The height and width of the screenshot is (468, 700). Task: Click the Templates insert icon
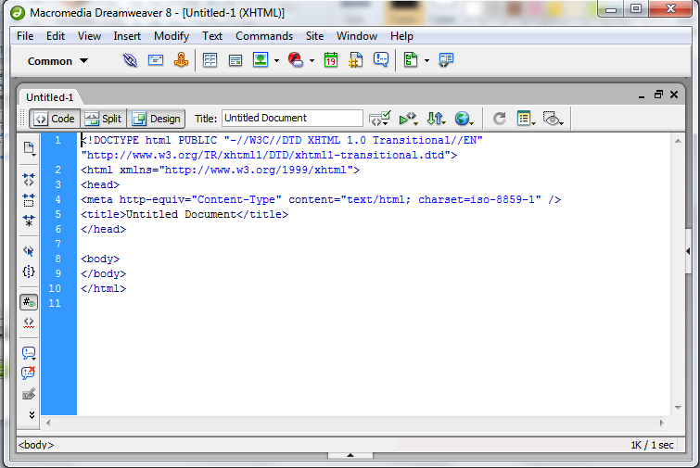click(411, 60)
